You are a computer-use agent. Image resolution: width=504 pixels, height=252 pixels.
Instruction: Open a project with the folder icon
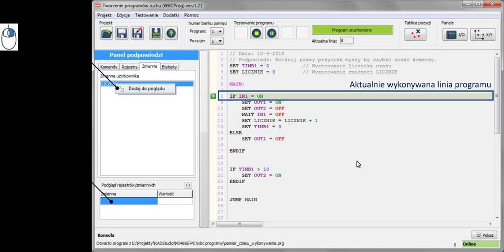[x=106, y=33]
